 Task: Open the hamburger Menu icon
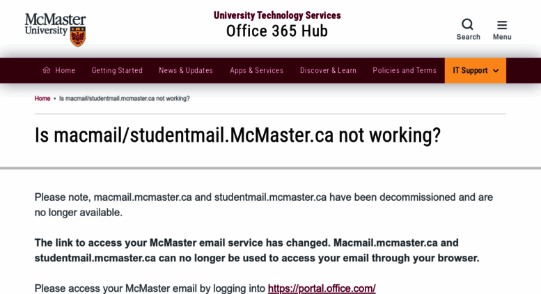[502, 25]
